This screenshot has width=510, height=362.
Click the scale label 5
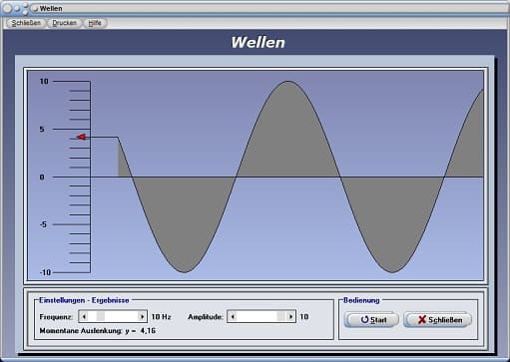tap(42, 130)
